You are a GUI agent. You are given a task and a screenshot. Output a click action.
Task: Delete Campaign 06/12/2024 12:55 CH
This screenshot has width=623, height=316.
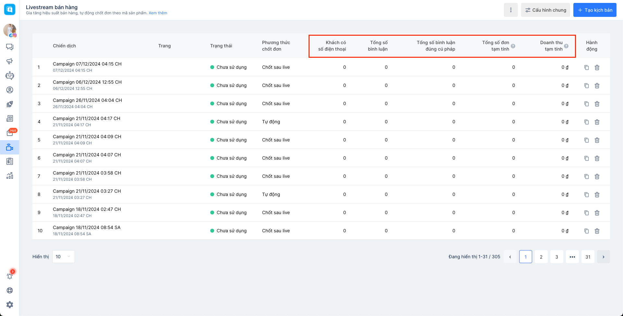597,86
